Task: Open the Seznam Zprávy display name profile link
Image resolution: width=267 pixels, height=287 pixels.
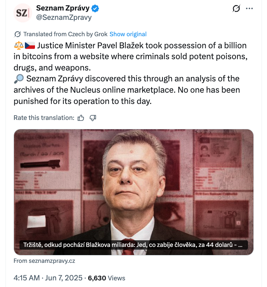Action: 63,8
